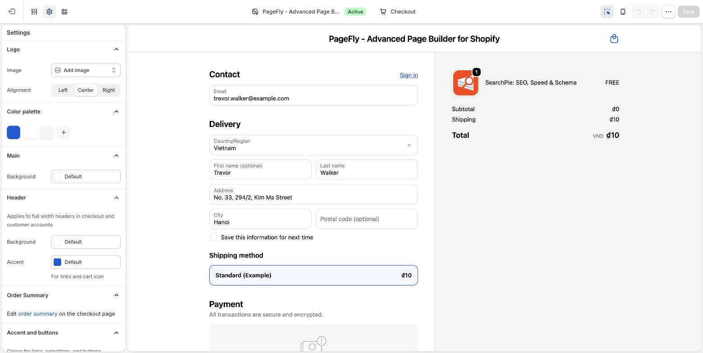Click the Active status badge
703x353 pixels.
(355, 12)
